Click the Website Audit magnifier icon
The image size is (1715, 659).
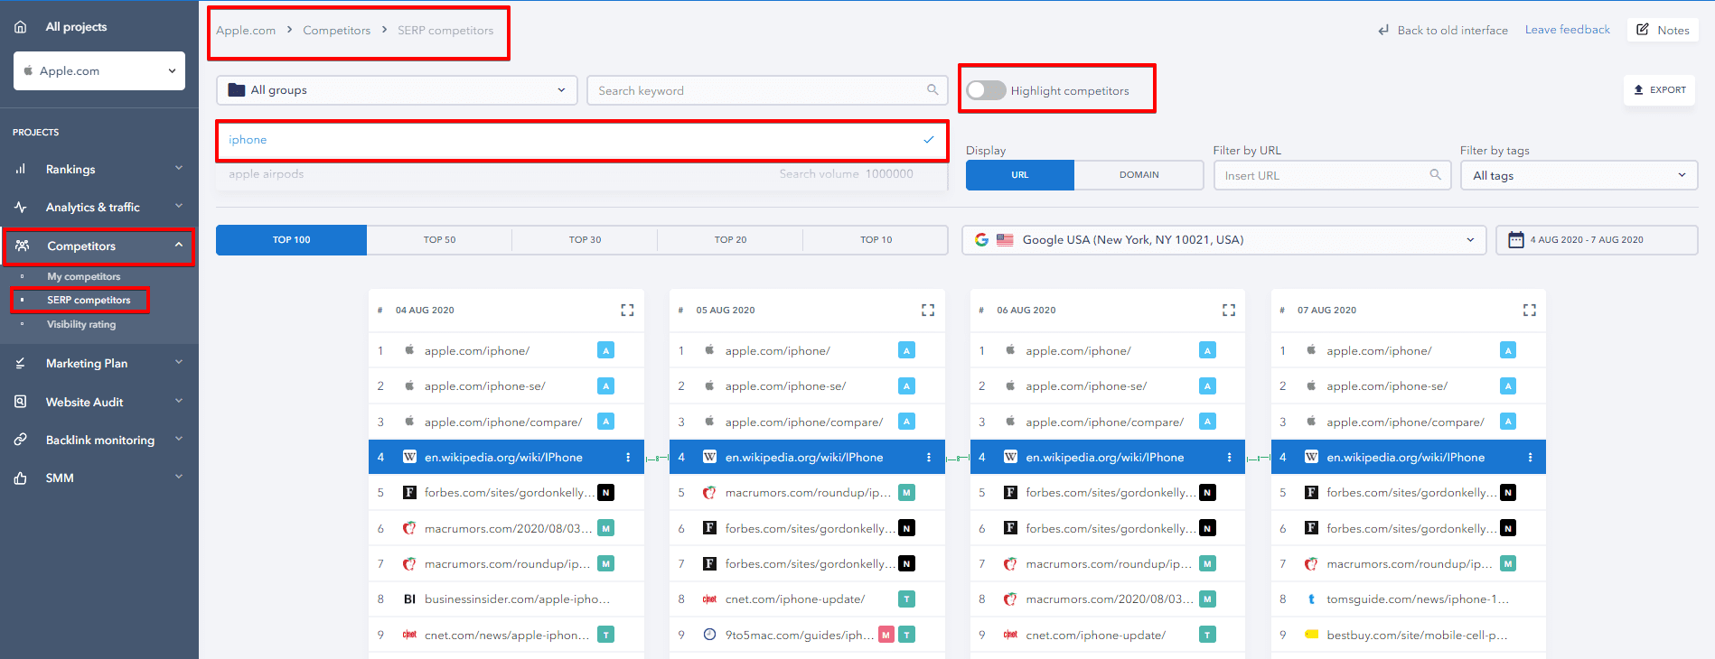[x=21, y=402]
